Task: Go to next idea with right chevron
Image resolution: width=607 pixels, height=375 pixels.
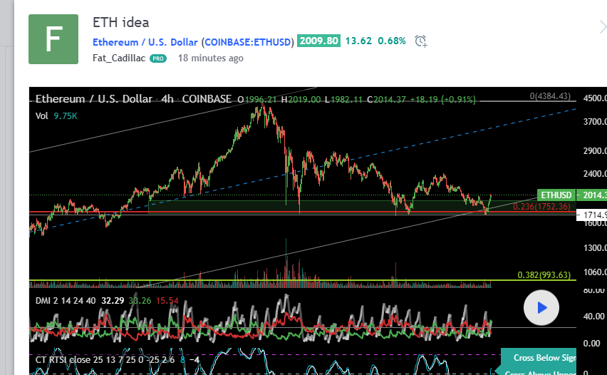Action: click(x=602, y=27)
